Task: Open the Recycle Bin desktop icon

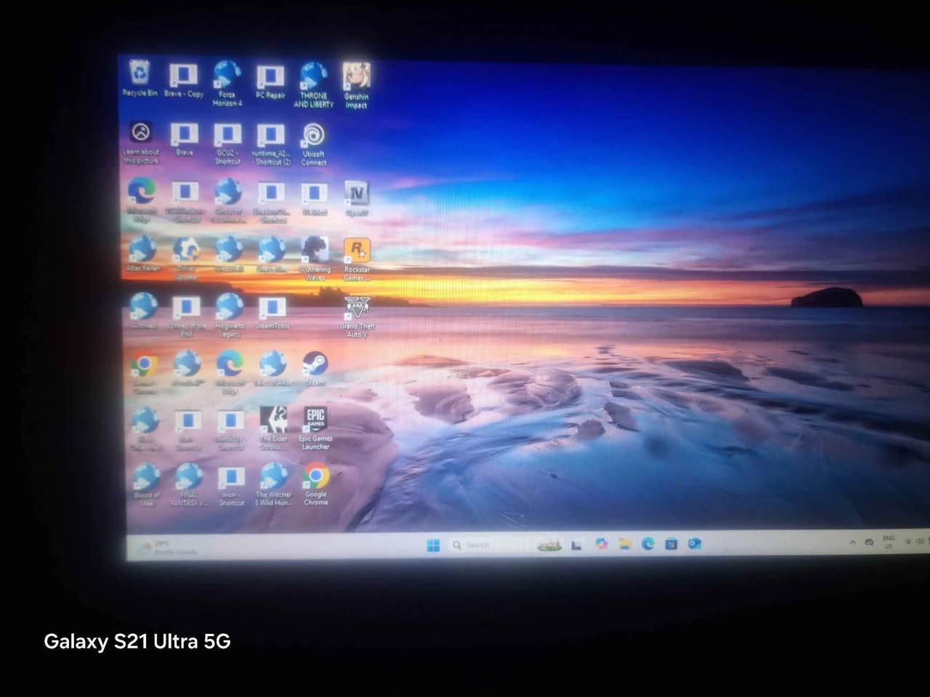Action: click(x=139, y=74)
